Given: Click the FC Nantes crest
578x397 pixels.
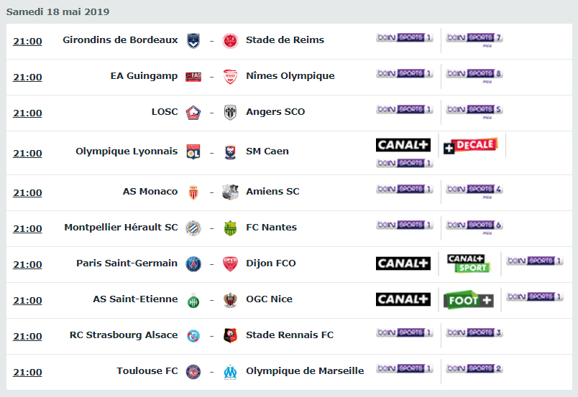Looking at the screenshot, I should coord(230,228).
